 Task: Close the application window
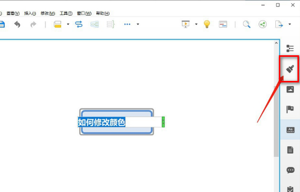click(x=293, y=5)
